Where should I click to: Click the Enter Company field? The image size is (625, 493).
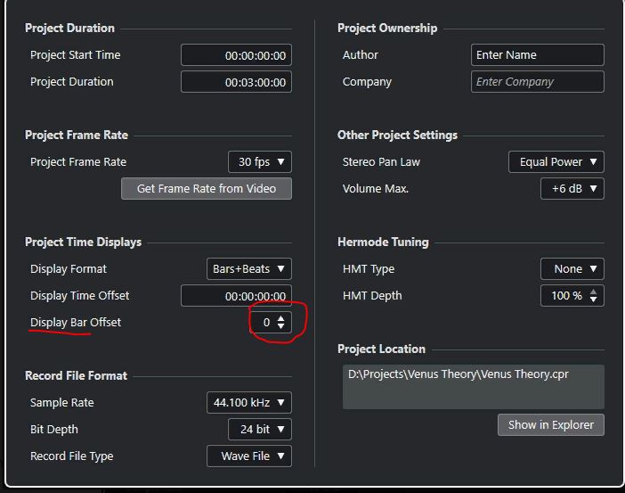click(x=538, y=82)
